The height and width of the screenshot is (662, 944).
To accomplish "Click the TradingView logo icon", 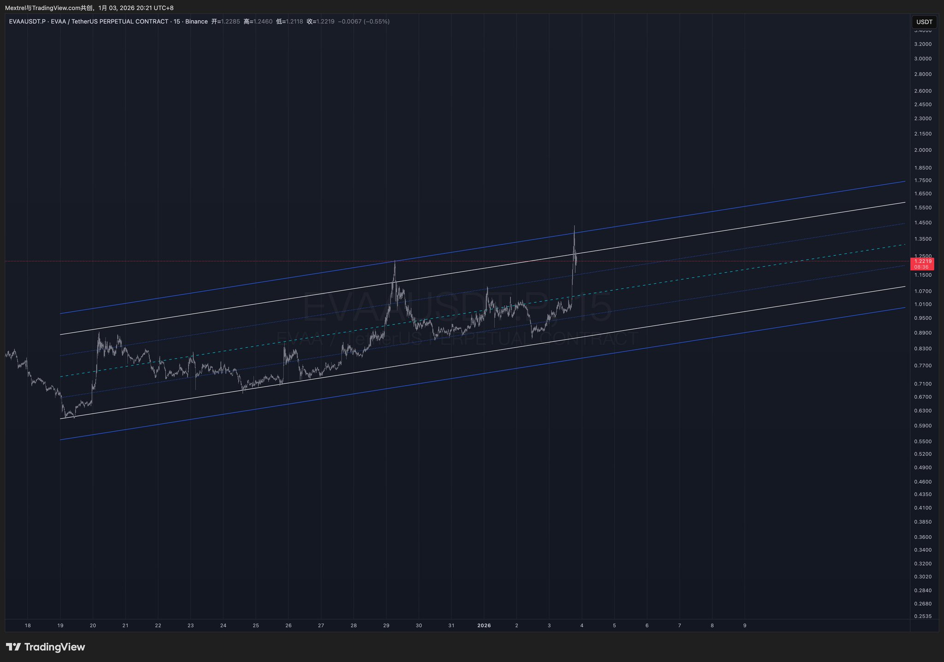I will coord(13,647).
